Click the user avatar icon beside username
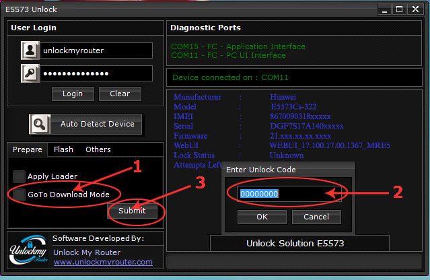The width and height of the screenshot is (430, 280). [x=30, y=50]
